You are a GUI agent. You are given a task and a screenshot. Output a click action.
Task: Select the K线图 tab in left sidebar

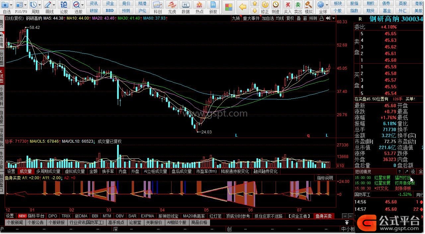[x=2, y=76]
